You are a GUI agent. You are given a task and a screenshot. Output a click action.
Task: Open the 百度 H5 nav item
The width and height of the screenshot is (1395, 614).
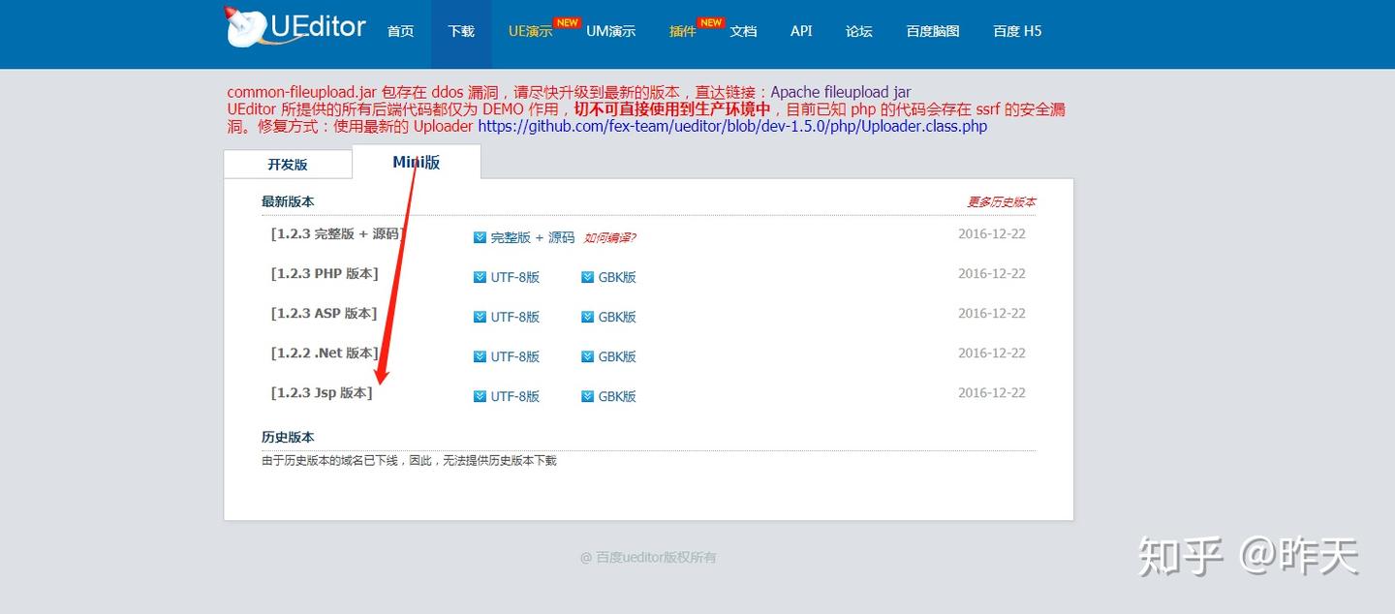[x=1017, y=31]
